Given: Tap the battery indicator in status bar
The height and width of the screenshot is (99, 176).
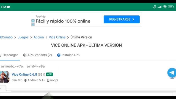Looking at the screenshot, I should tap(171, 7).
